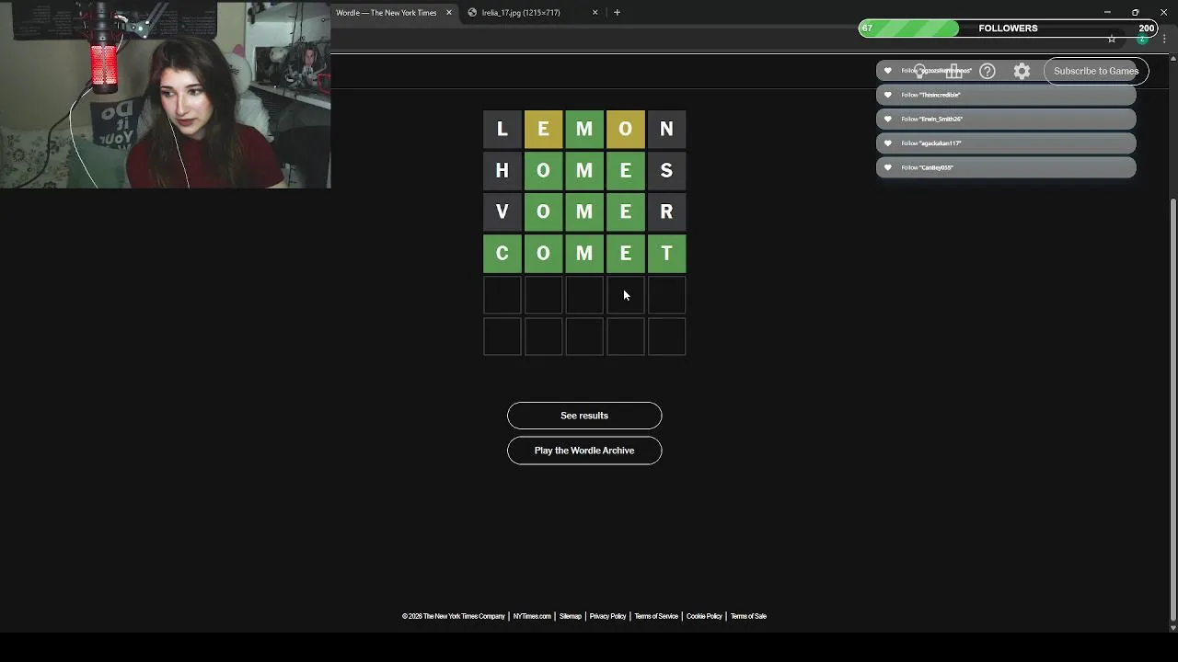This screenshot has height=662, width=1178.
Task: Switch to the Irelia_17.jpg tab
Action: pos(521,13)
